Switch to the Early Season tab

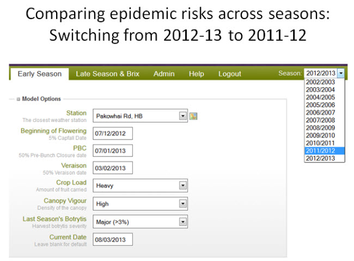click(x=39, y=74)
